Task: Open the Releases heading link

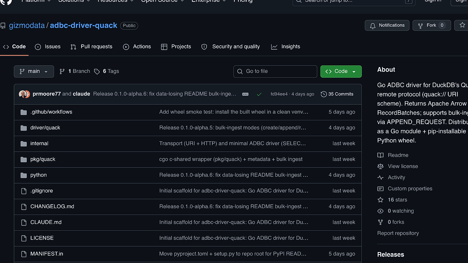Action: (x=390, y=255)
